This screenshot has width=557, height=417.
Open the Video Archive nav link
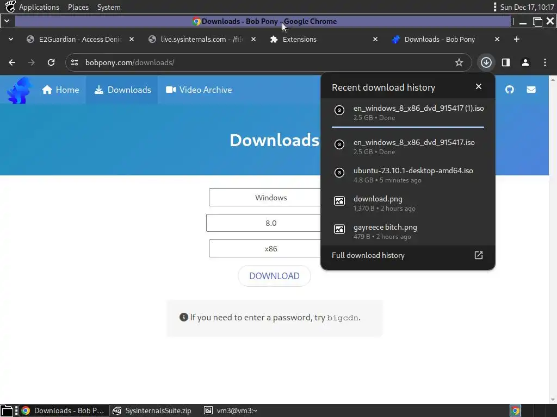[199, 90]
